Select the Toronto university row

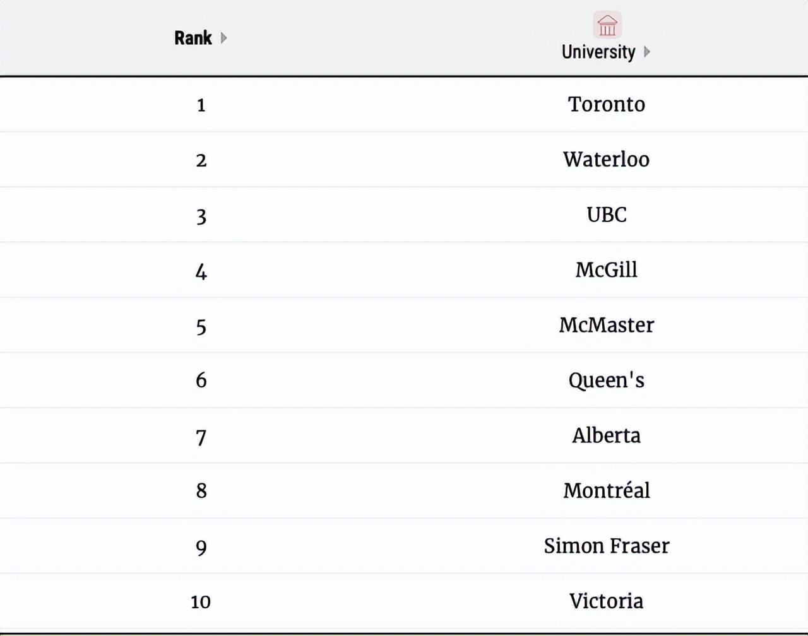[x=607, y=104]
